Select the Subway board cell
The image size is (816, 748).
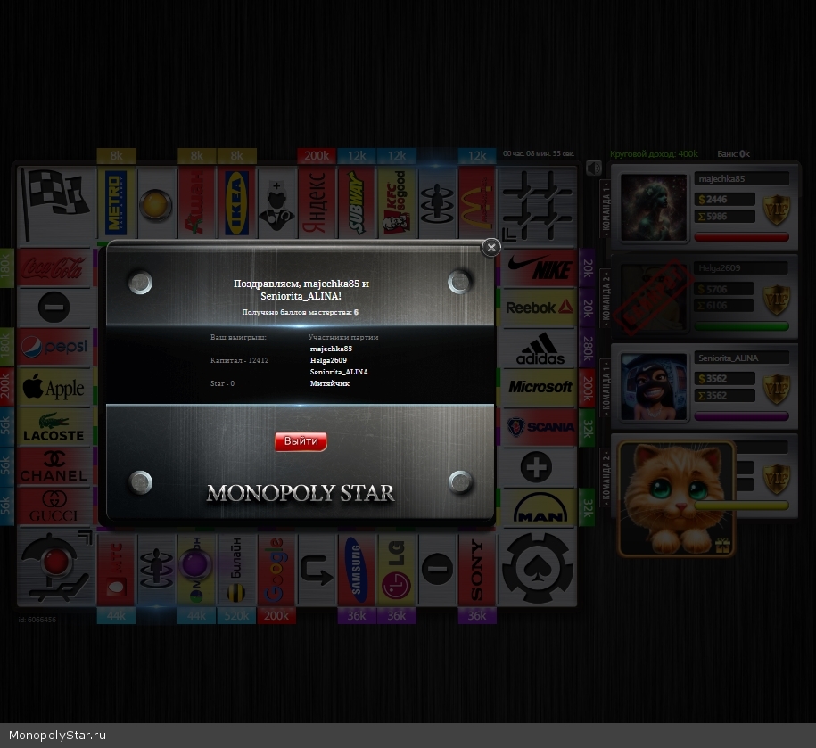(x=357, y=203)
